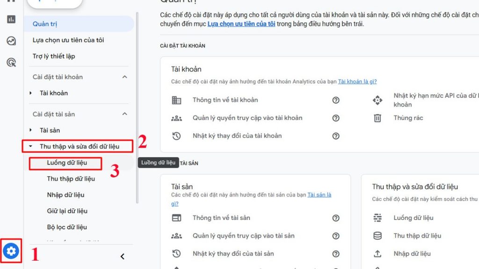Expand the Tài khoản tree item
Viewport: 479px width, 269px height.
coord(31,93)
